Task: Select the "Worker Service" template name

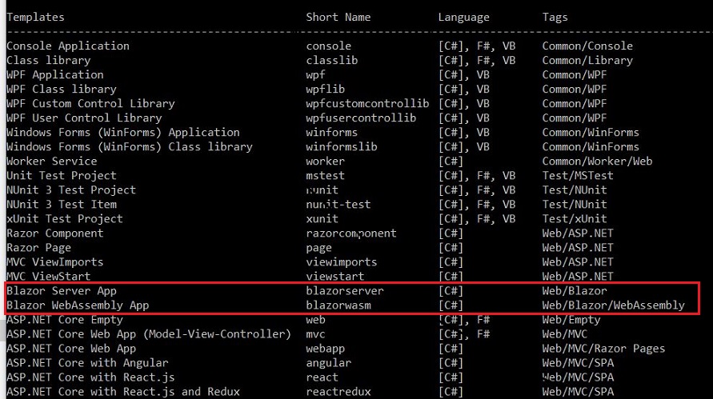Action: [x=51, y=162]
